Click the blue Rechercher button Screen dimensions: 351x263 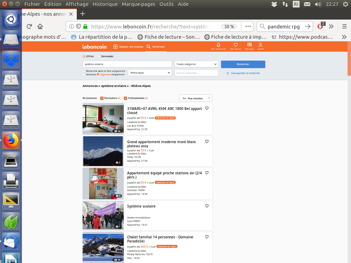pyautogui.click(x=243, y=64)
